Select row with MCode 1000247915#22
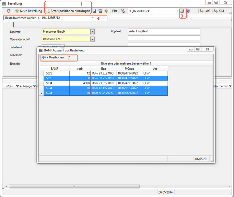This screenshot has width=234, height=197. (x=129, y=83)
